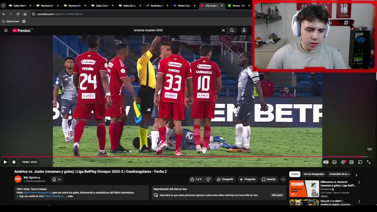The height and width of the screenshot is (212, 377).
Task: Toggle the autoplay switch in player
Action: [x=326, y=162]
